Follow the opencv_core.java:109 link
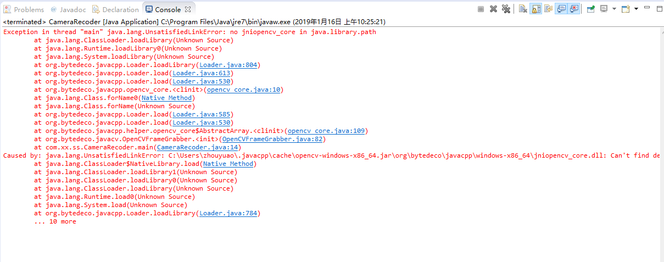 pos(326,131)
